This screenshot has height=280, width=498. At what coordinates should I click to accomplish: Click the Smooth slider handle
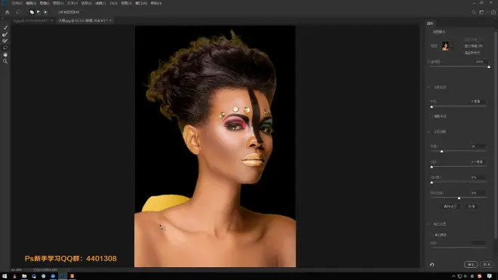point(441,151)
